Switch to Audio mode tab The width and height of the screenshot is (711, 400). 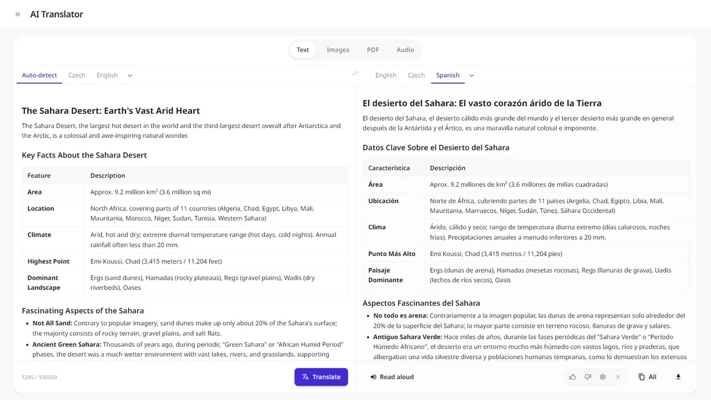(x=405, y=50)
